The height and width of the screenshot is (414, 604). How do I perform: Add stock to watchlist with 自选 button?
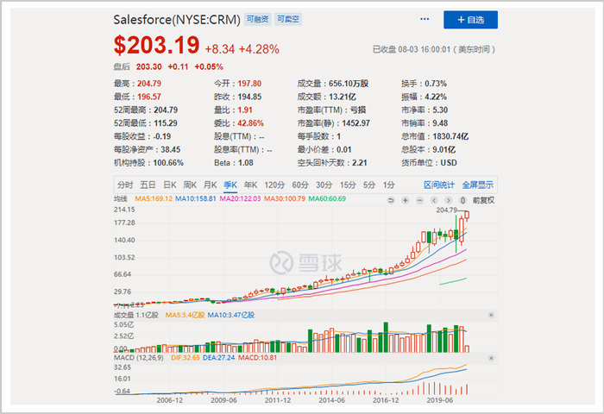click(x=470, y=20)
